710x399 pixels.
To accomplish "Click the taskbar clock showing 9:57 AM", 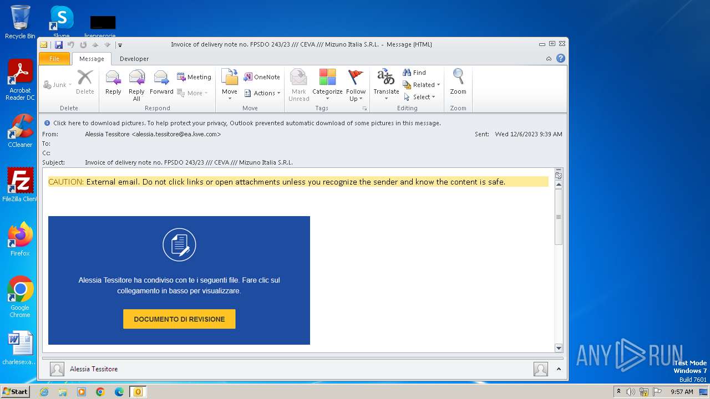I will pyautogui.click(x=682, y=392).
